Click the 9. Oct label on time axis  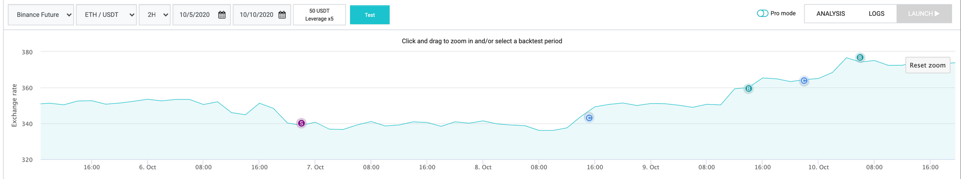(x=651, y=167)
